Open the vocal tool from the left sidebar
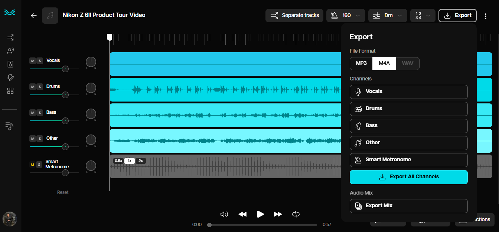The image size is (499, 232). tap(10, 51)
